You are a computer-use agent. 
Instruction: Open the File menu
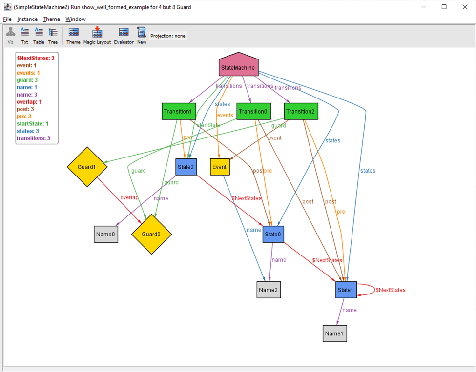point(7,19)
